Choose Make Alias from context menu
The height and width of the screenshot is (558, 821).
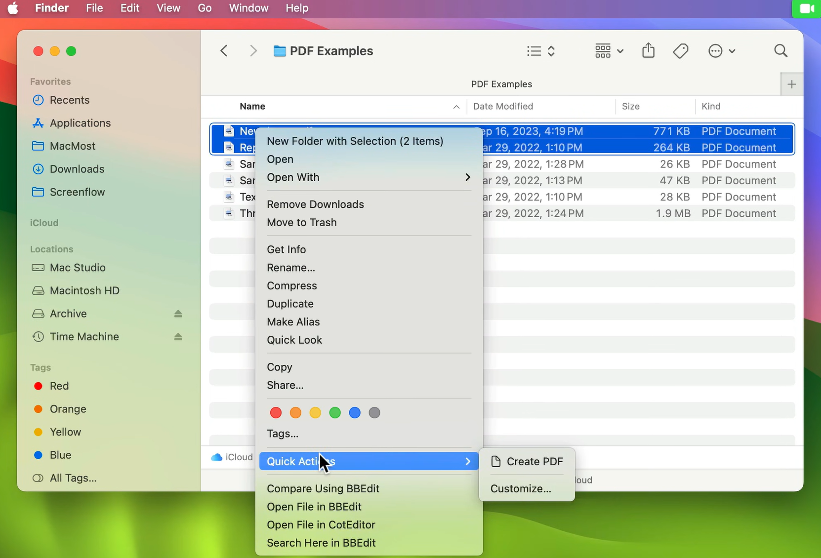pos(369,322)
